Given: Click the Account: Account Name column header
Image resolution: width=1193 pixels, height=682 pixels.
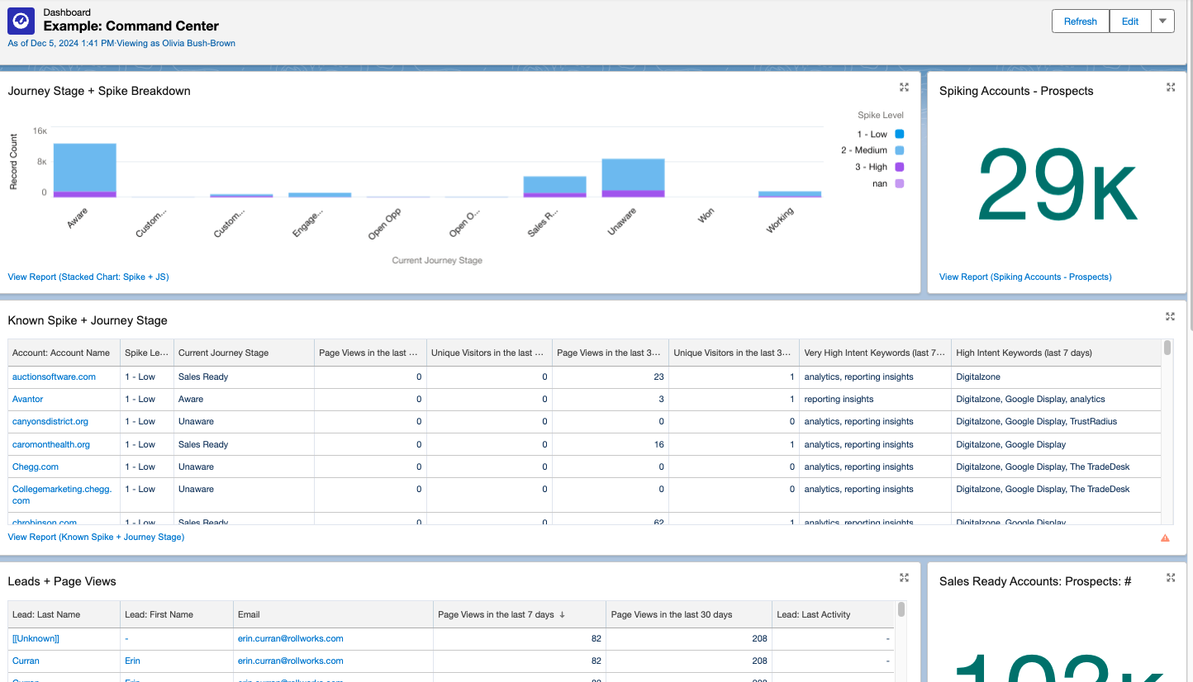Looking at the screenshot, I should pyautogui.click(x=61, y=353).
